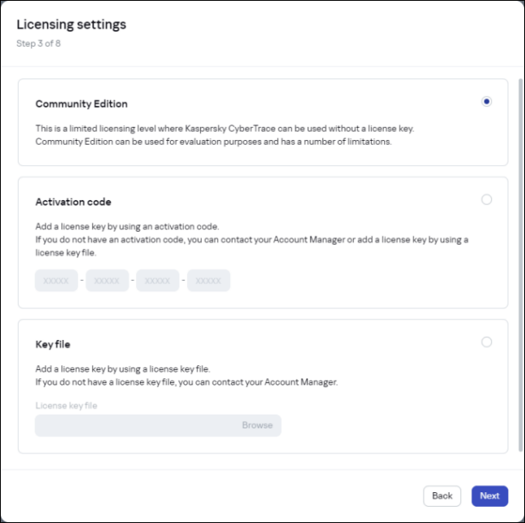This screenshot has width=525, height=523.
Task: Focus the second activation code segment field
Action: coord(107,281)
